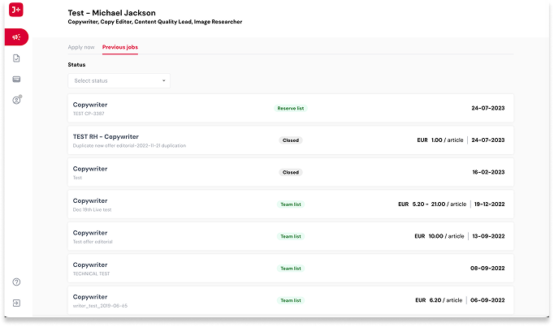Click the Copywriter, Copy Editor roles subtitle
Viewport: 554px width, 327px height.
click(x=155, y=22)
